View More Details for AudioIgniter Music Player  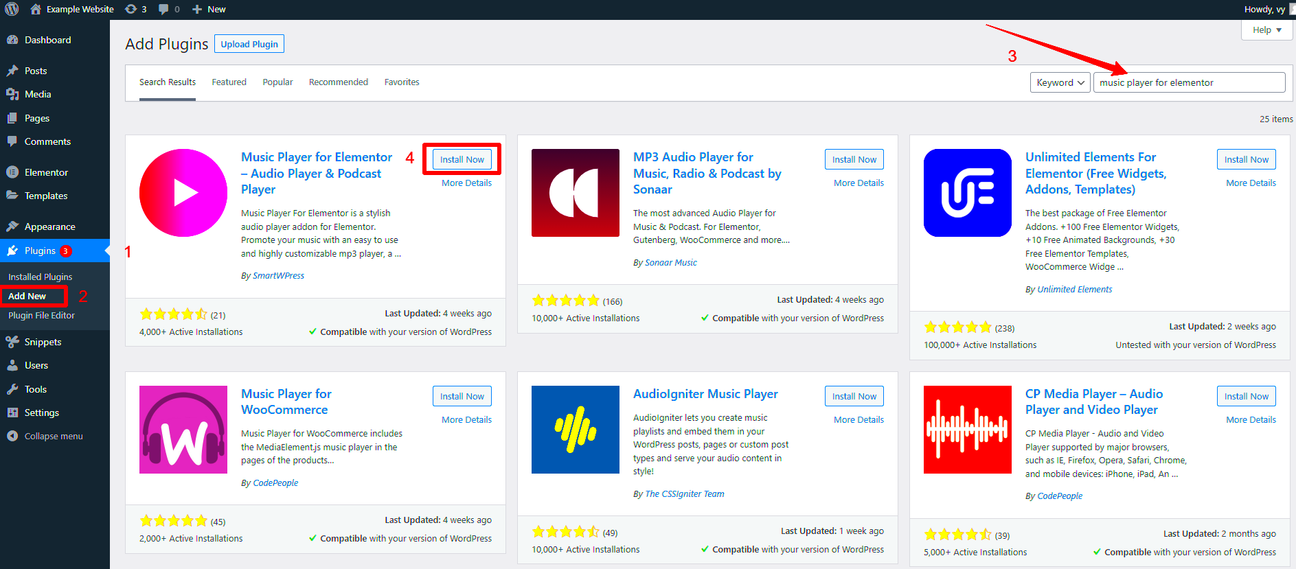click(x=859, y=420)
